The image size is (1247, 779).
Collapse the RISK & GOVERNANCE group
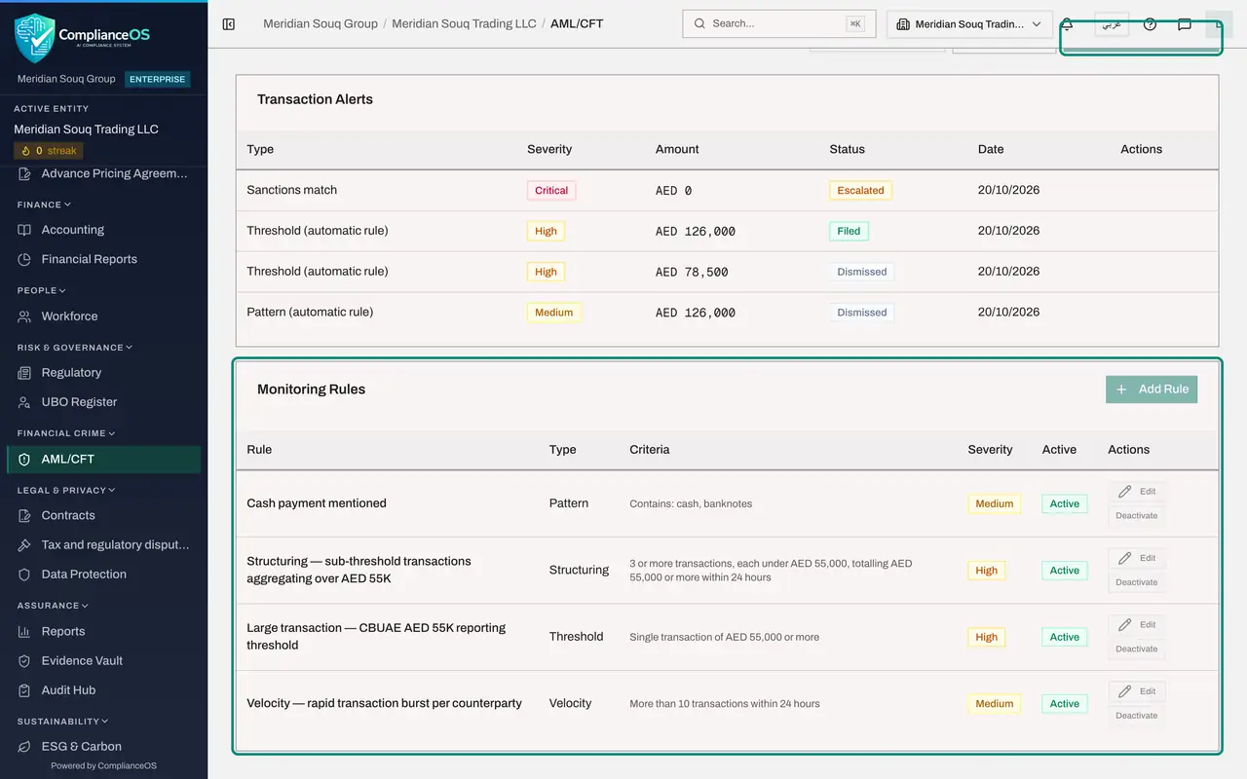tap(74, 348)
